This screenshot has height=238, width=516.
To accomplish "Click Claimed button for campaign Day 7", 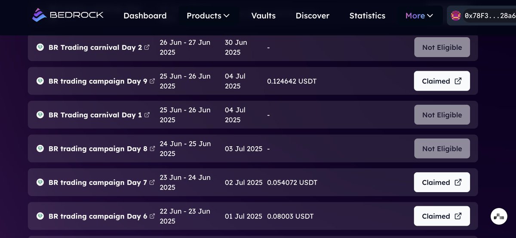I will tap(442, 182).
